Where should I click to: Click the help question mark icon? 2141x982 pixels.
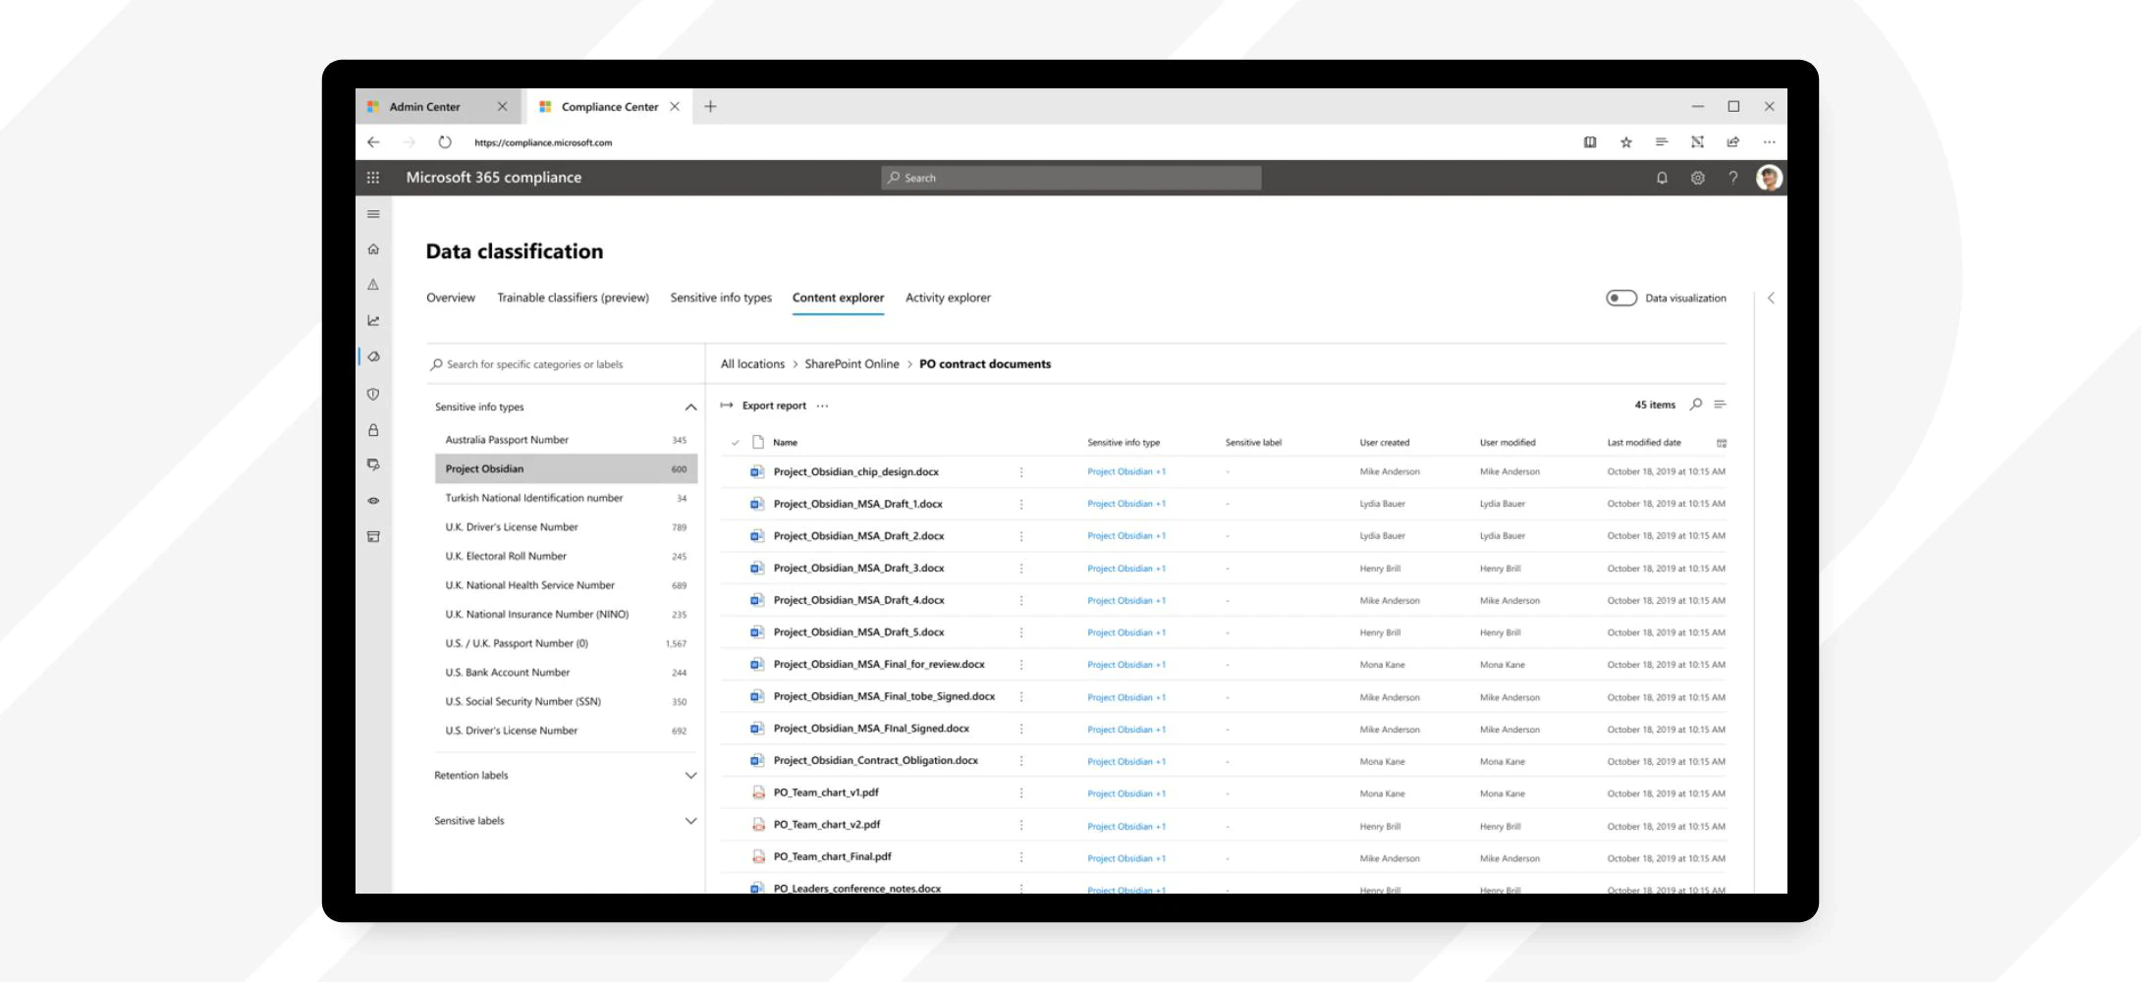point(1733,178)
